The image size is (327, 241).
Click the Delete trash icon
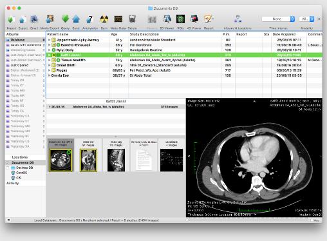132,19
